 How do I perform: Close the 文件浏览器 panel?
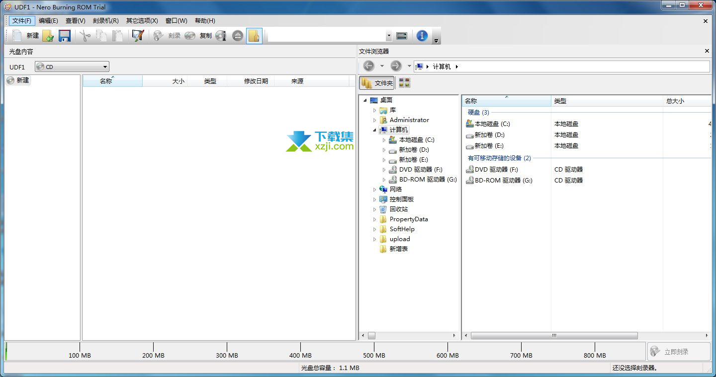pyautogui.click(x=707, y=51)
